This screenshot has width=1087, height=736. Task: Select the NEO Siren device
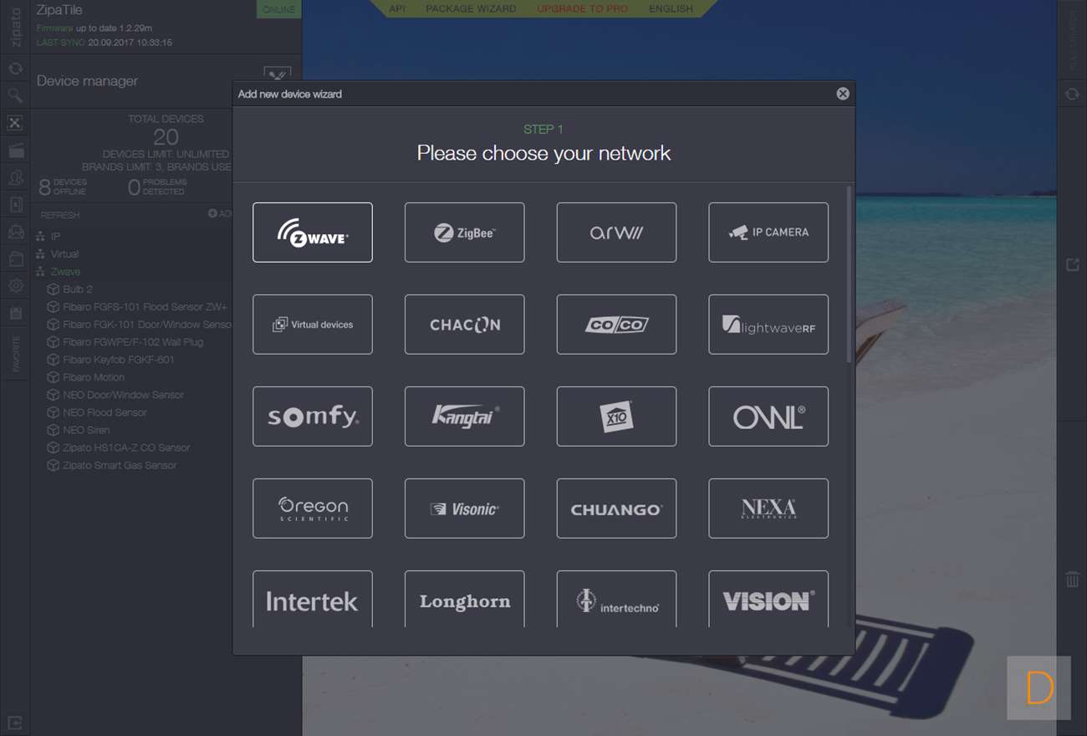pyautogui.click(x=79, y=430)
